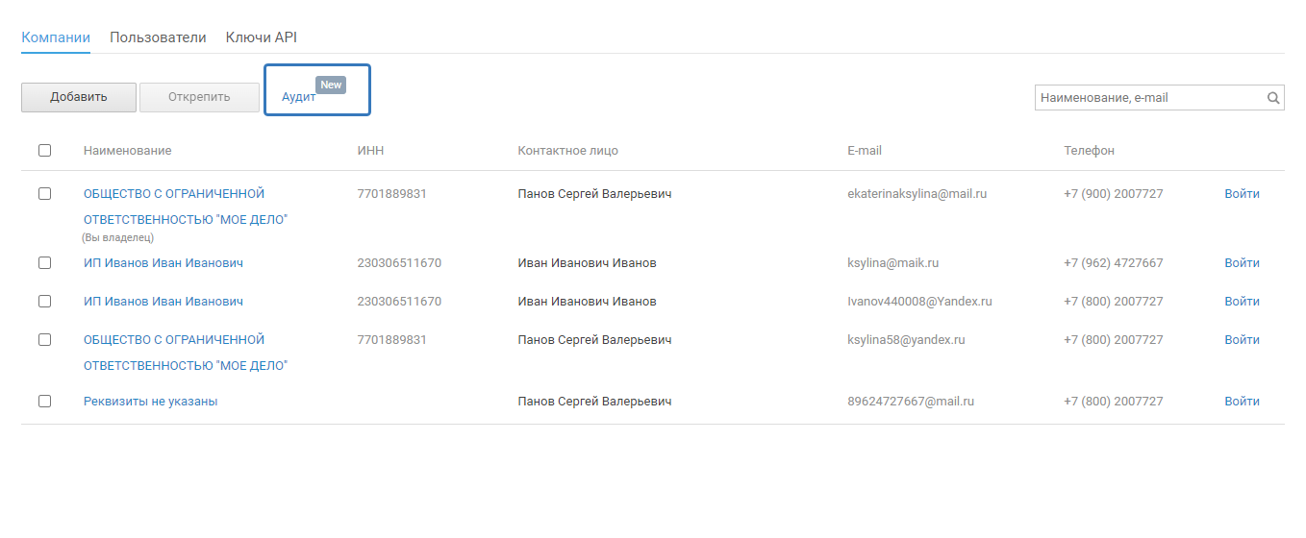Screen dimensions: 1306x538
Task: Open the Пользователи tab
Action: click(x=158, y=37)
